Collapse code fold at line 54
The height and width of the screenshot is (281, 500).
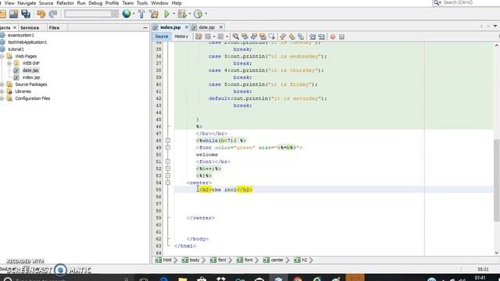168,183
